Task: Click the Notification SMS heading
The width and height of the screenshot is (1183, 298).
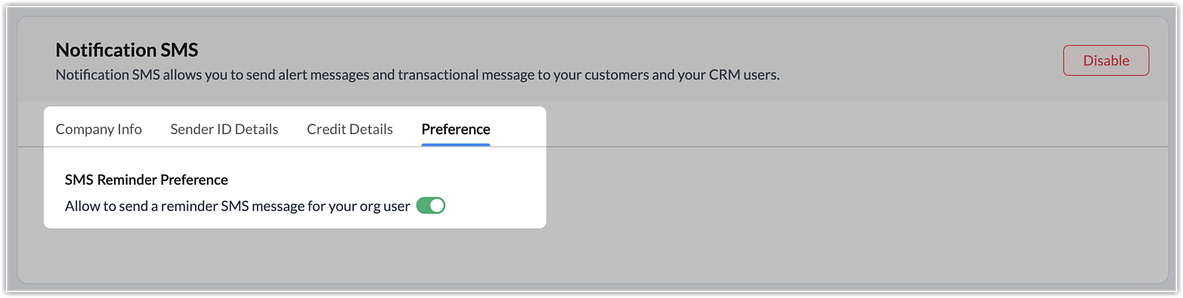Action: pos(127,50)
